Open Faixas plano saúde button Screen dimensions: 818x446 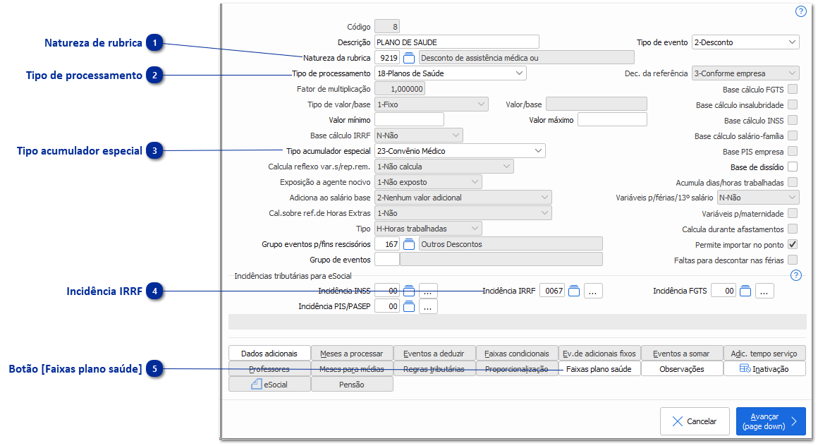tap(599, 368)
